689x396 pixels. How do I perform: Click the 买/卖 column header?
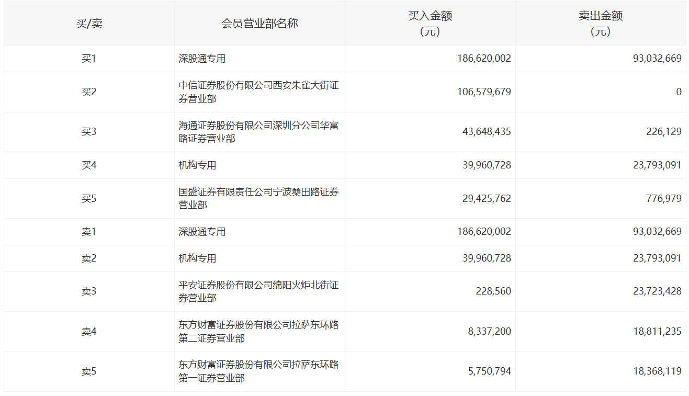pyautogui.click(x=89, y=24)
